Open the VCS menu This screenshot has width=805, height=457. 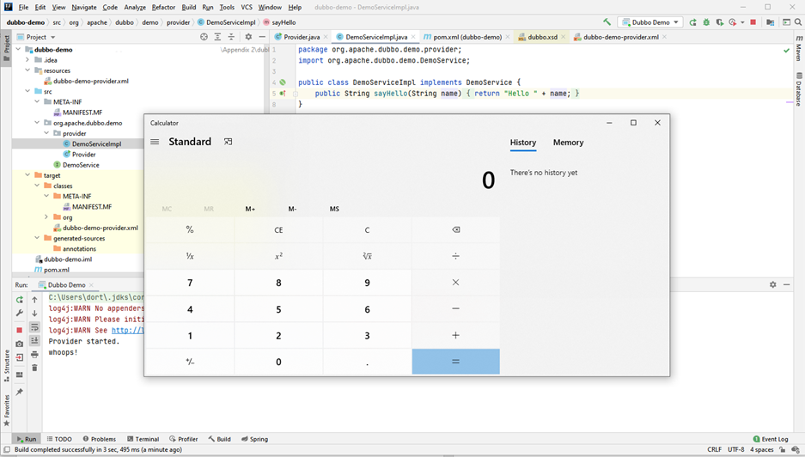pos(247,7)
